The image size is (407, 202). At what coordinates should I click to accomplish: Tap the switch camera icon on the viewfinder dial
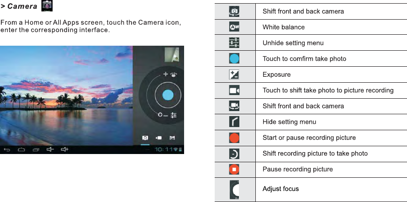click(x=174, y=74)
